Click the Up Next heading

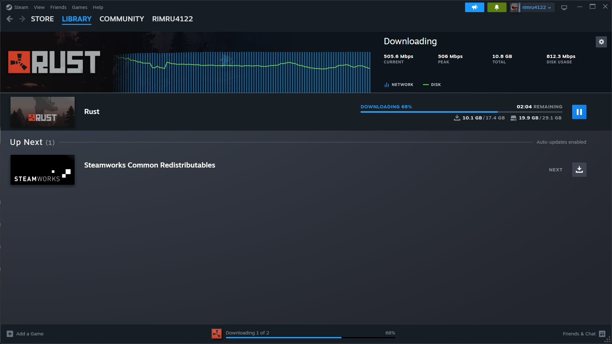[26, 142]
